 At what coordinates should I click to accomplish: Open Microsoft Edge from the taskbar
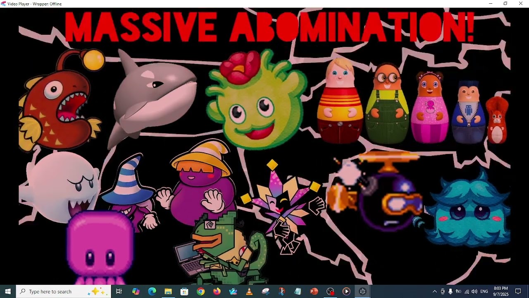click(152, 291)
